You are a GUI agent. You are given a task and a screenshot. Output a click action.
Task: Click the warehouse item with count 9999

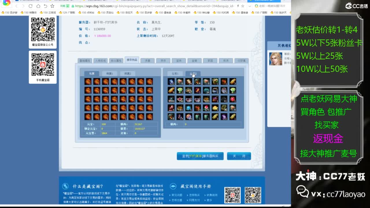[171, 99]
